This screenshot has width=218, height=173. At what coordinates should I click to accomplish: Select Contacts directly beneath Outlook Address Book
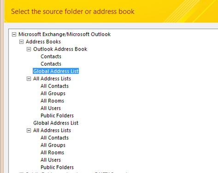(x=51, y=56)
